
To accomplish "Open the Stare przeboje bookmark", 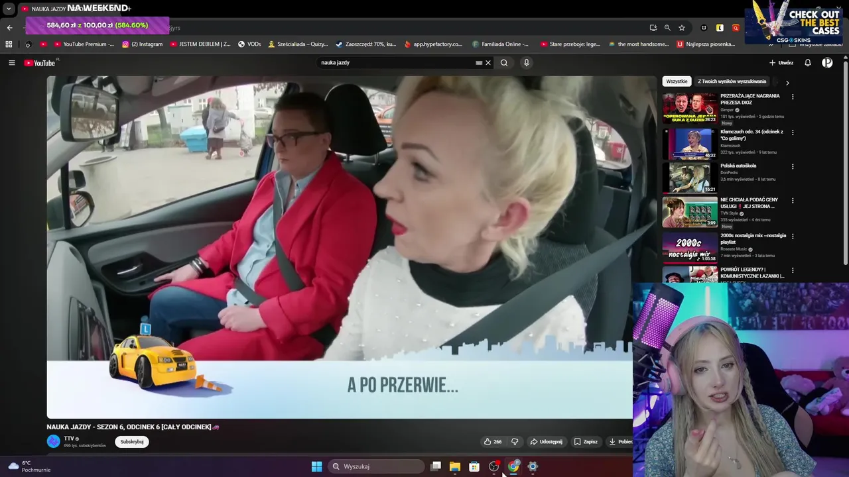I will pos(570,44).
